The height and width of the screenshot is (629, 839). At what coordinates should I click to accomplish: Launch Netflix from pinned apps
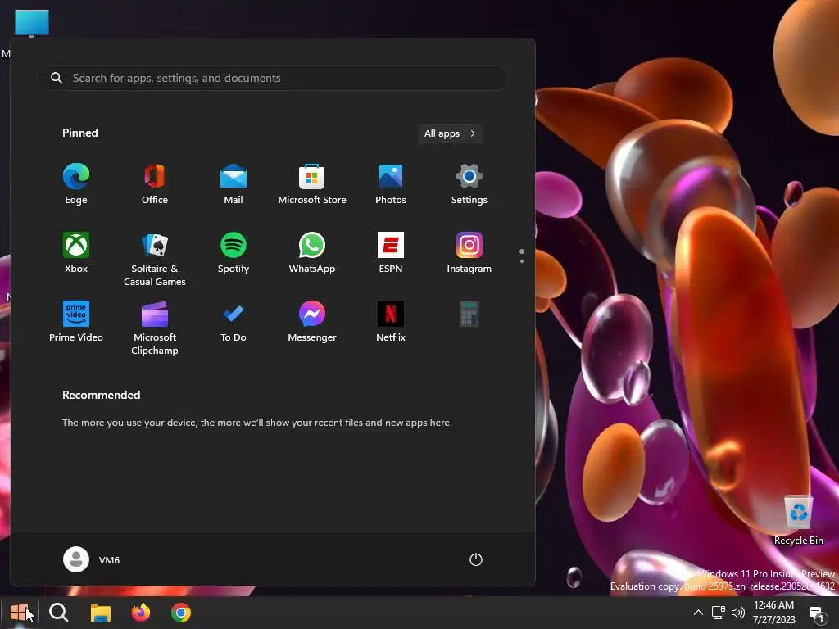[x=391, y=321]
